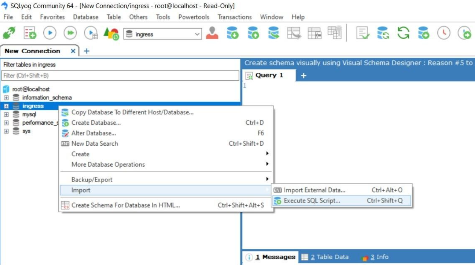Close the New Connection tab
The image size is (475, 265).
pos(73,51)
